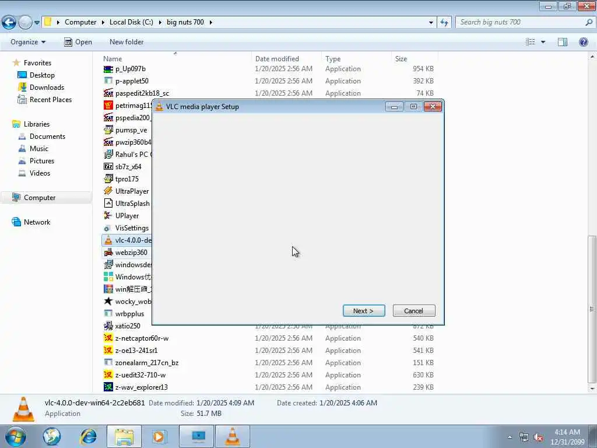Open the Organize dropdown menu
The height and width of the screenshot is (448, 597).
28,42
